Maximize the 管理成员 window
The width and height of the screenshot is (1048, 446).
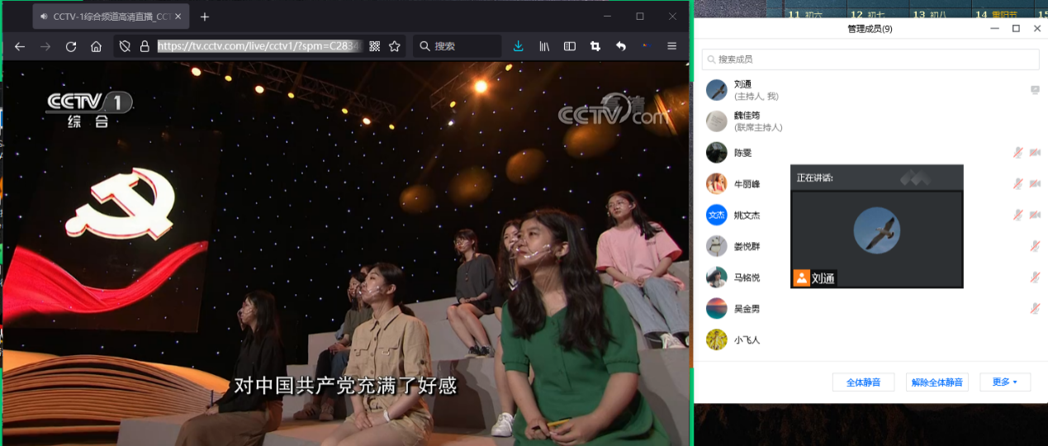[x=1016, y=29]
